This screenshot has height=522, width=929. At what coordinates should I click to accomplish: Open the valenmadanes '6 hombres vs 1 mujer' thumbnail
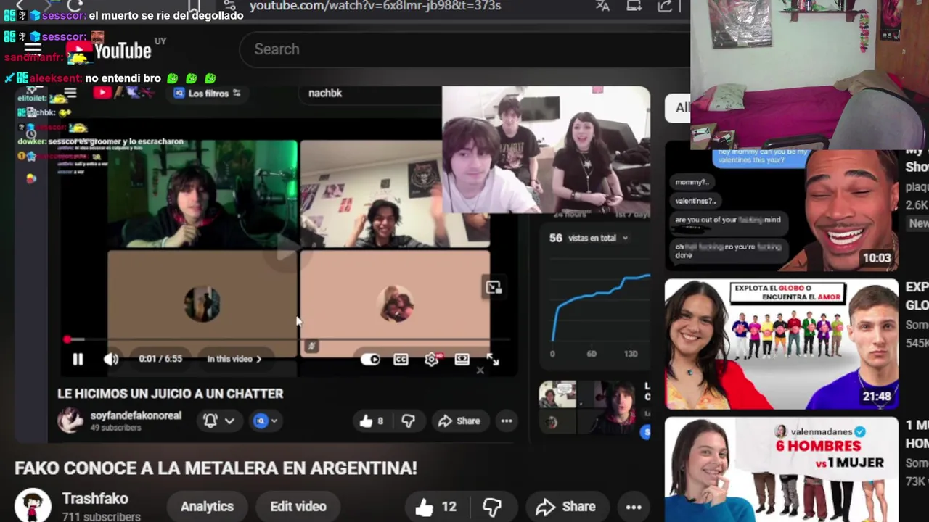click(782, 469)
